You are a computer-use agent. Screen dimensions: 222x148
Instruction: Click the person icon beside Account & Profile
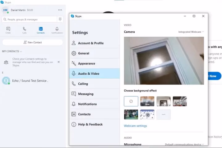click(x=74, y=43)
